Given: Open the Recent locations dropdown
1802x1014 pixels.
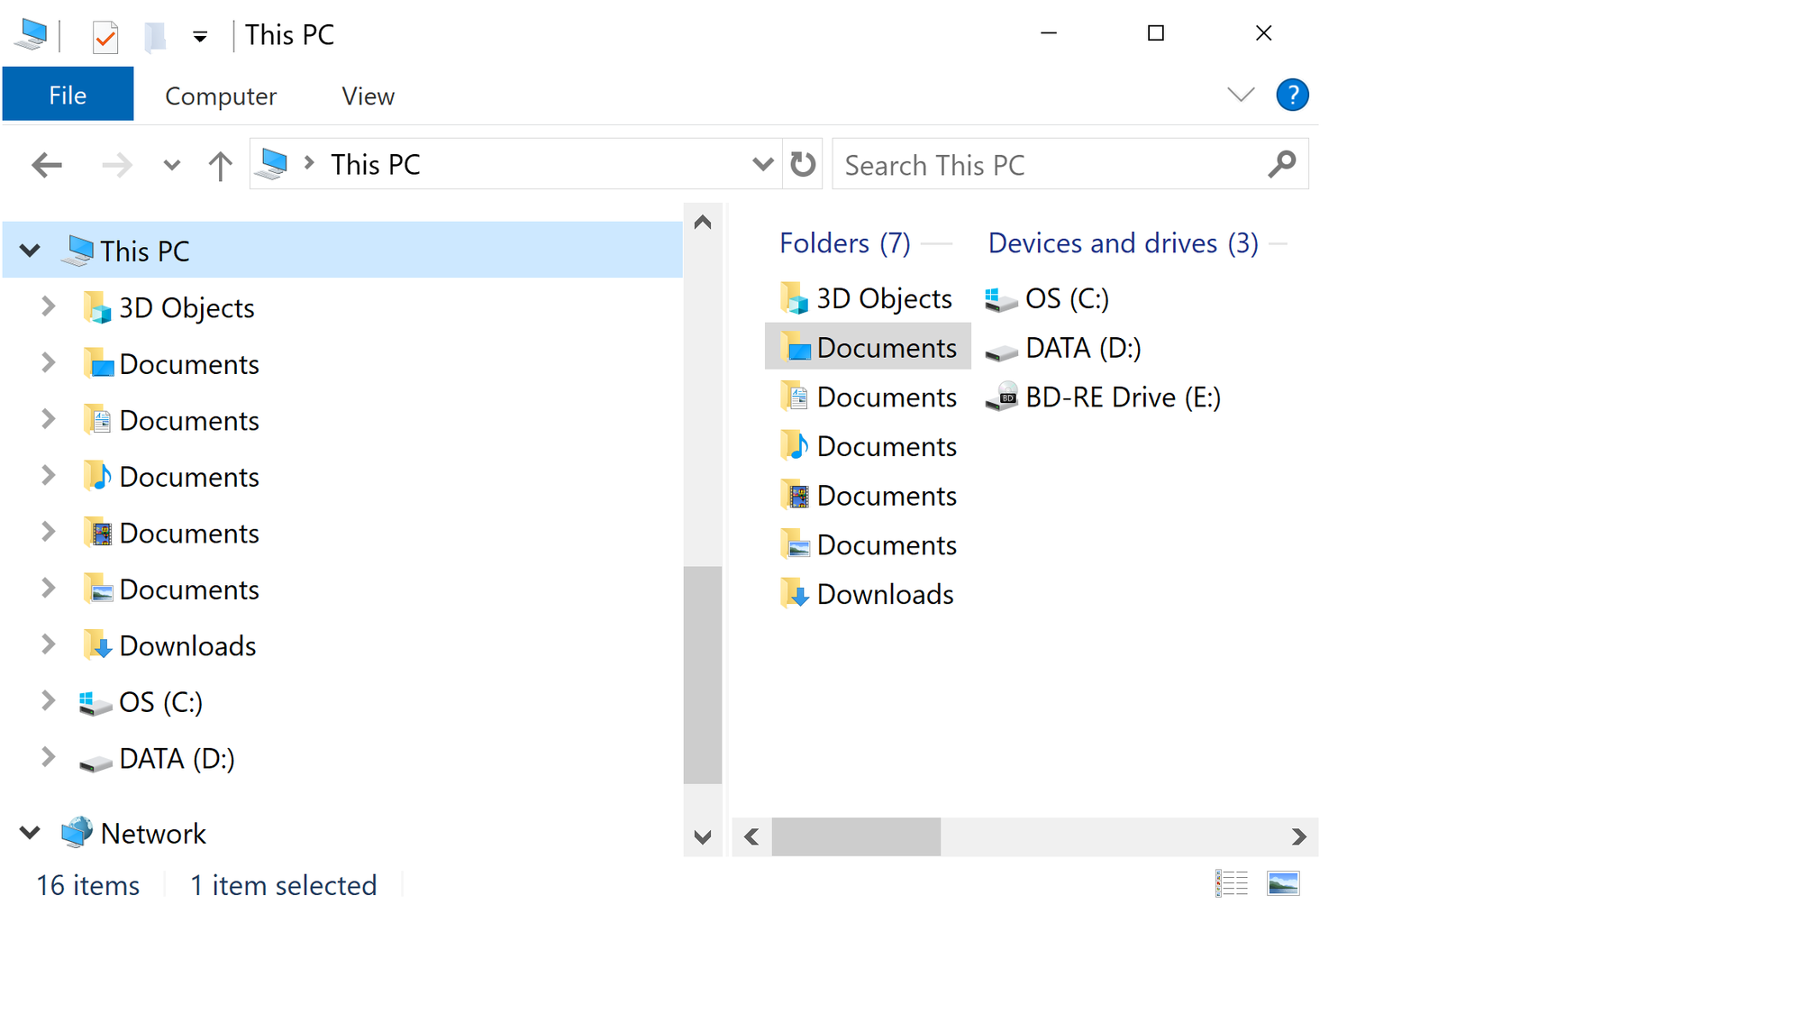Looking at the screenshot, I should [x=171, y=165].
